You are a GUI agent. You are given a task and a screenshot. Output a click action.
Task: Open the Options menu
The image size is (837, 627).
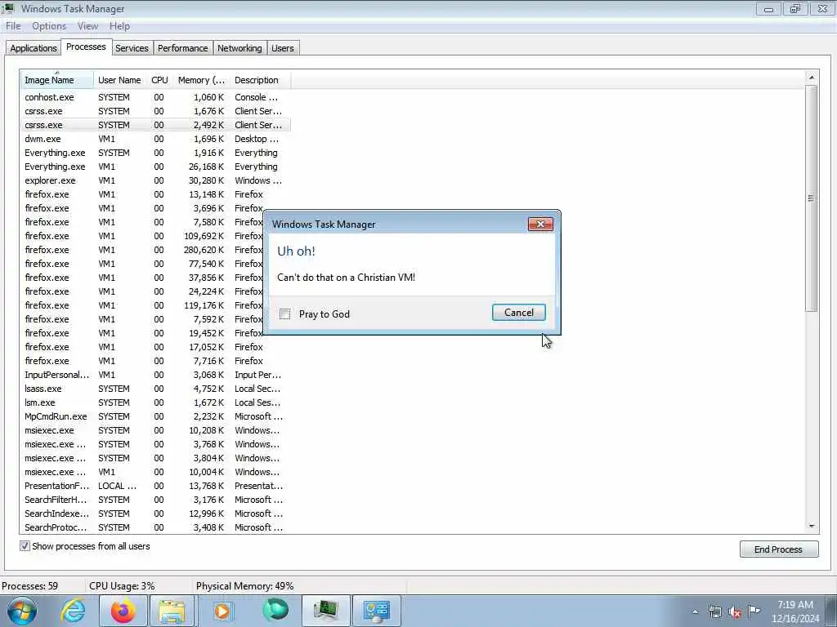49,26
